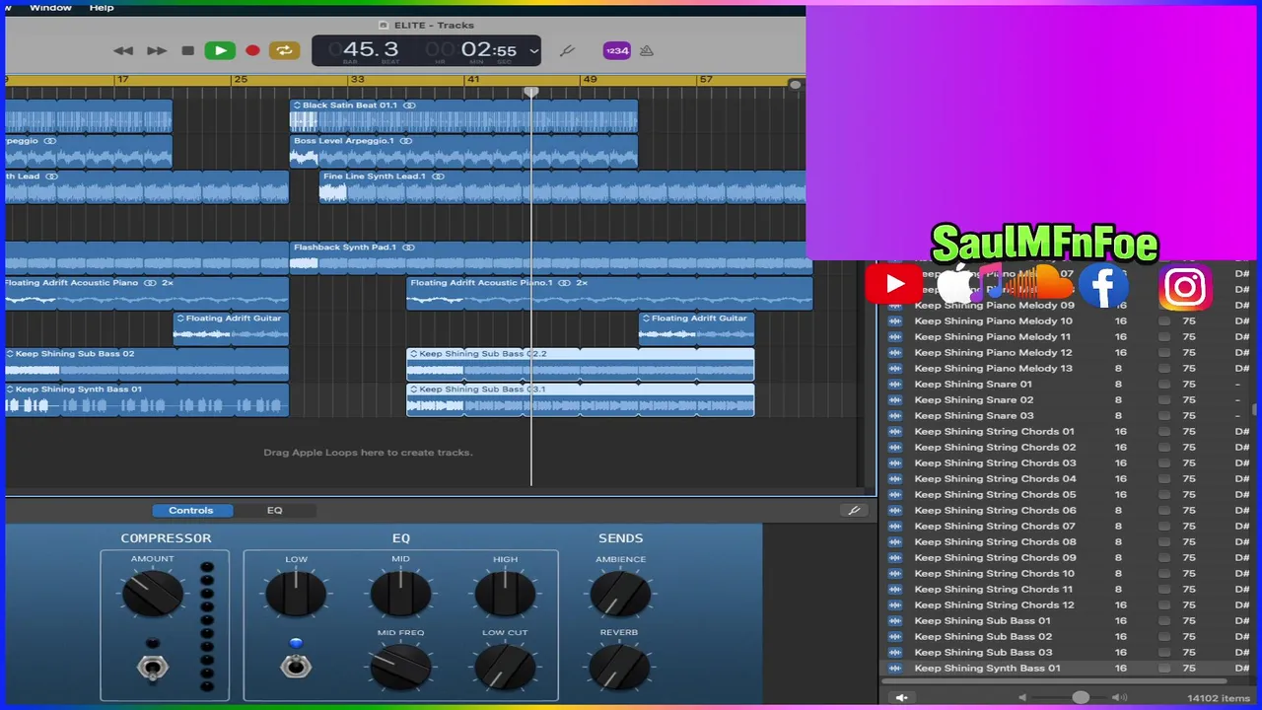Click waveform icon of Keep Shining String Chords 06
Image resolution: width=1262 pixels, height=710 pixels.
tap(895, 510)
